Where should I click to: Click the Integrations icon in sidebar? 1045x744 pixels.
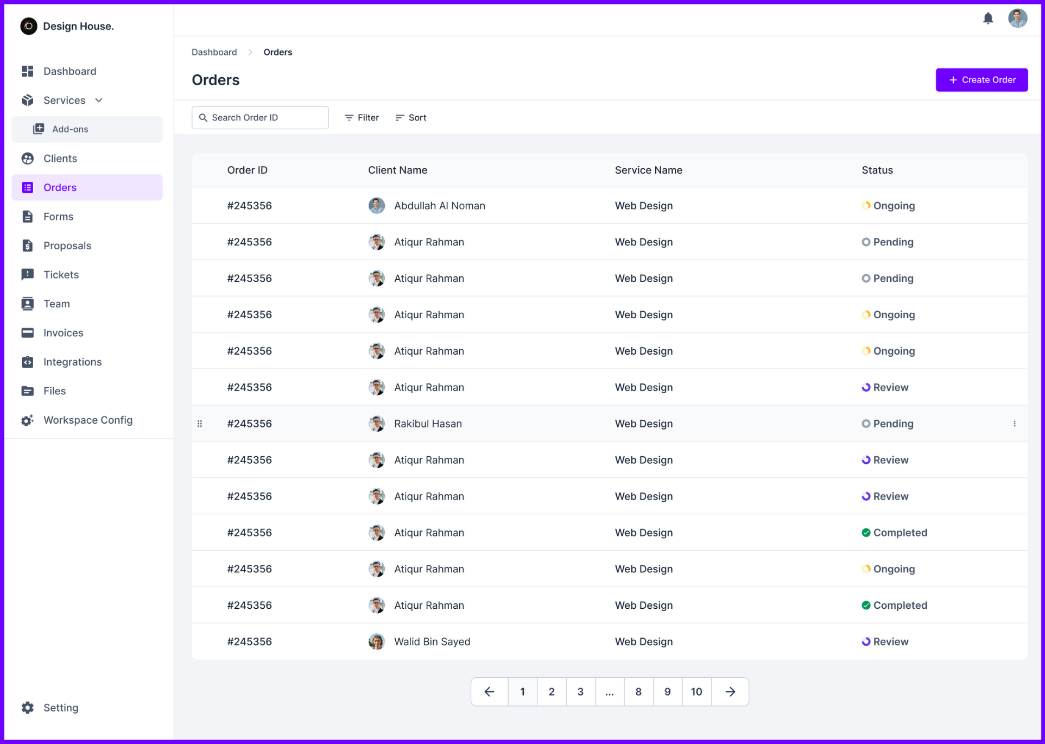28,362
